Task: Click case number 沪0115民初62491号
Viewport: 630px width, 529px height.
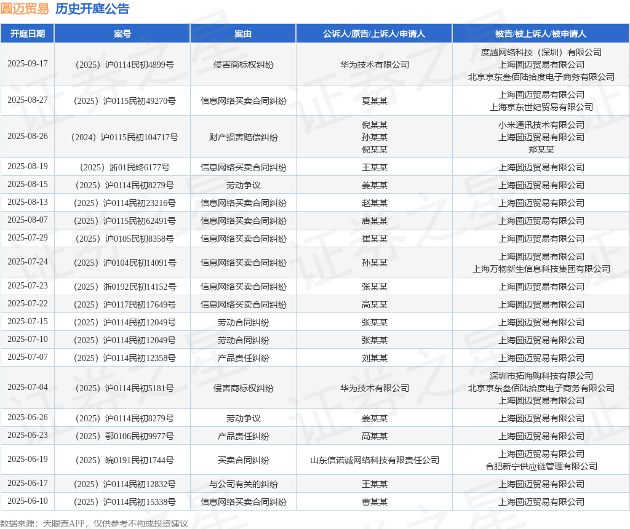Action: pos(124,221)
